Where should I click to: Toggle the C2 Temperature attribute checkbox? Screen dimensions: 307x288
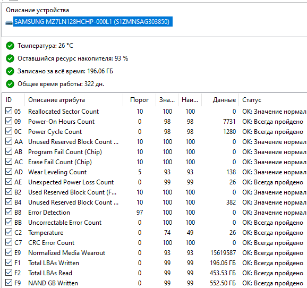pos(8,232)
